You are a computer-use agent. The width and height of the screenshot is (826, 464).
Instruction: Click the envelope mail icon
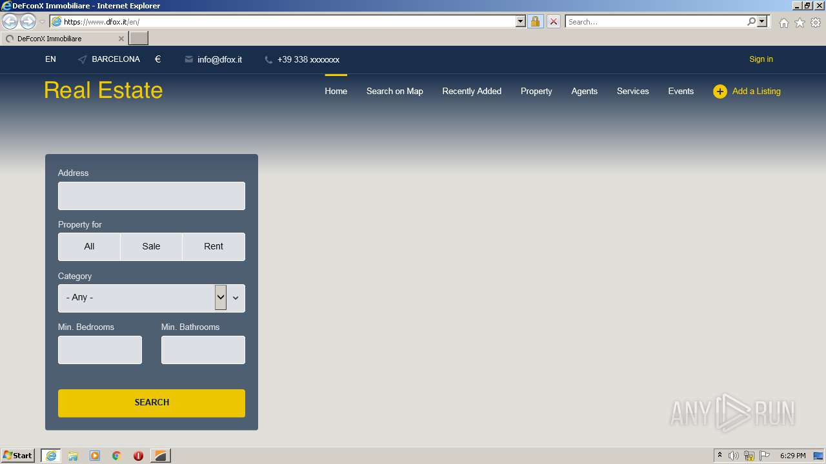(x=188, y=59)
